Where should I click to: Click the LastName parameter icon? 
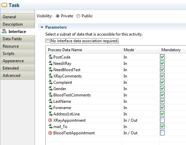click(50, 101)
